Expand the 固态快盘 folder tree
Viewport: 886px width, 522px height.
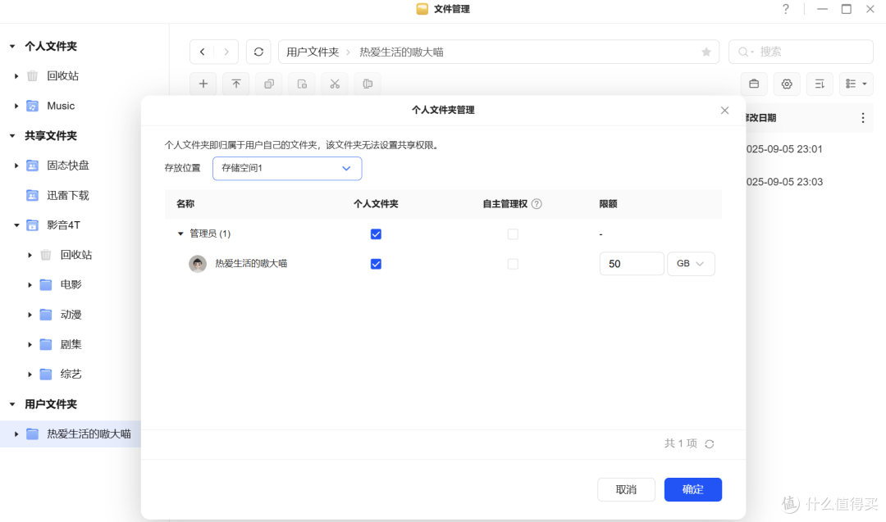(x=16, y=166)
